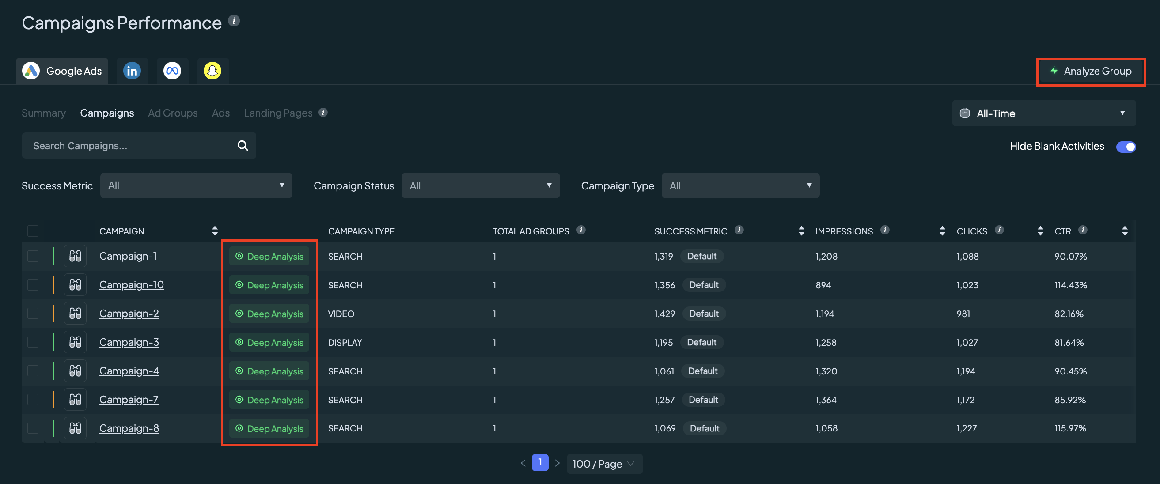Image resolution: width=1160 pixels, height=484 pixels.
Task: Open the All-Time date range dropdown
Action: point(1044,113)
